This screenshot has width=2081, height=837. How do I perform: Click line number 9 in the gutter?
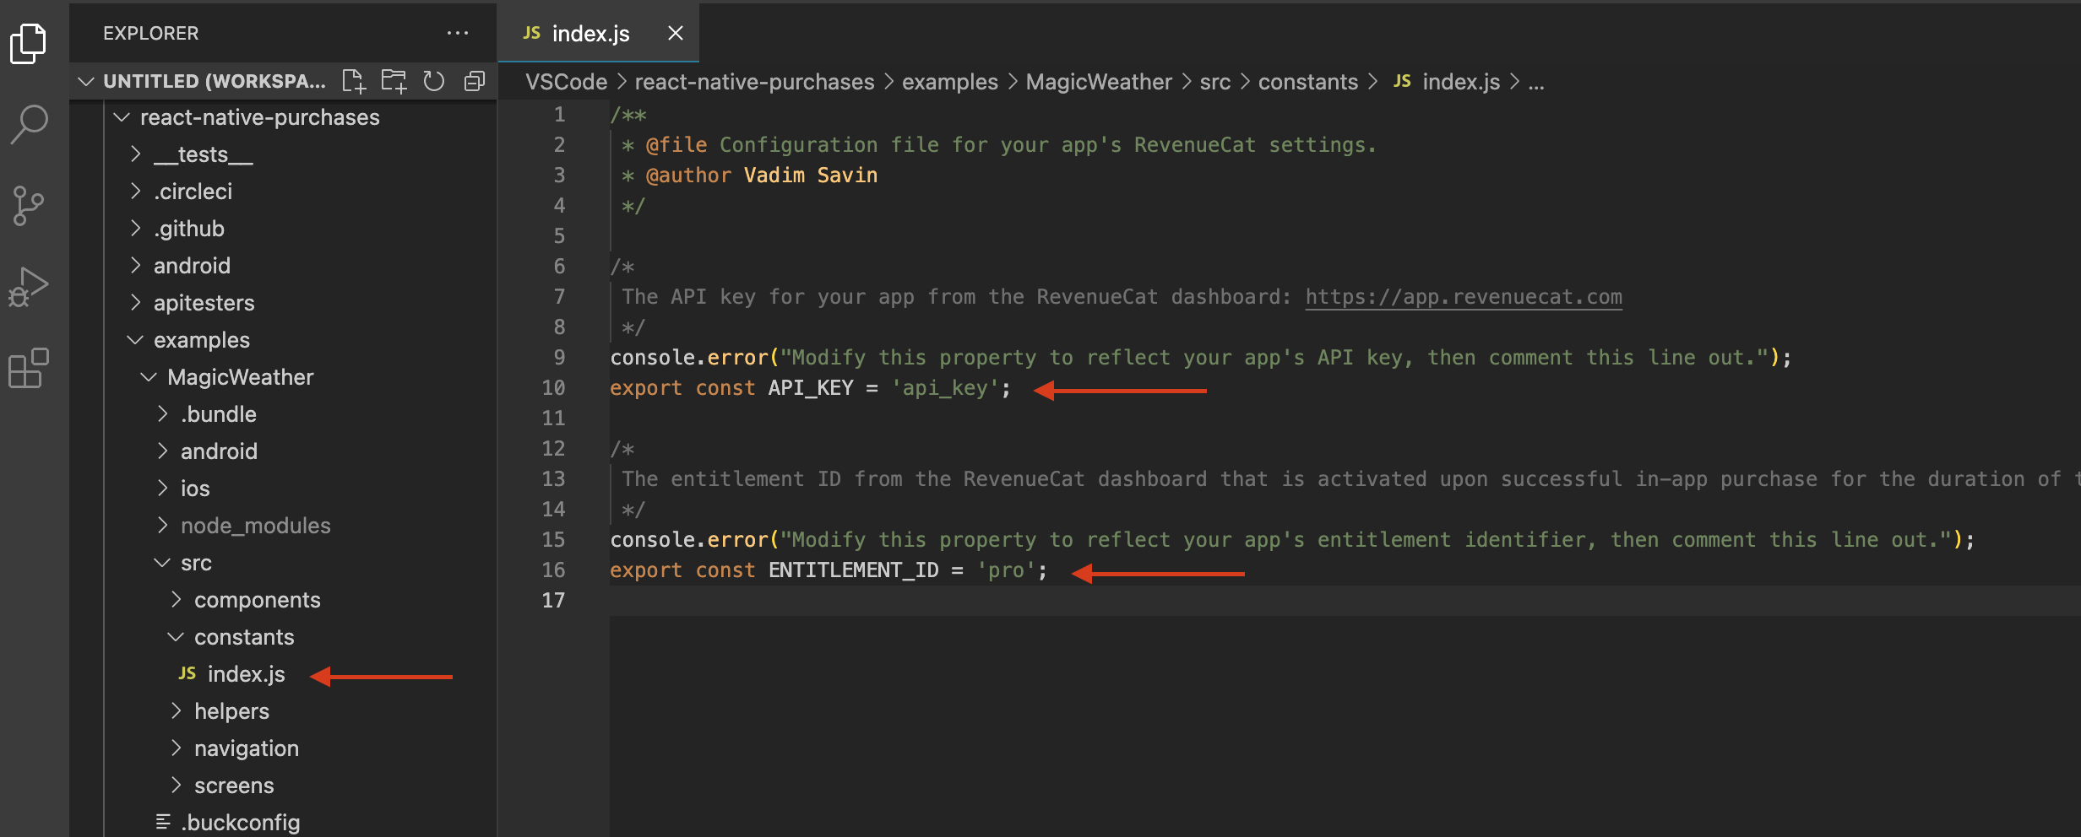click(559, 358)
